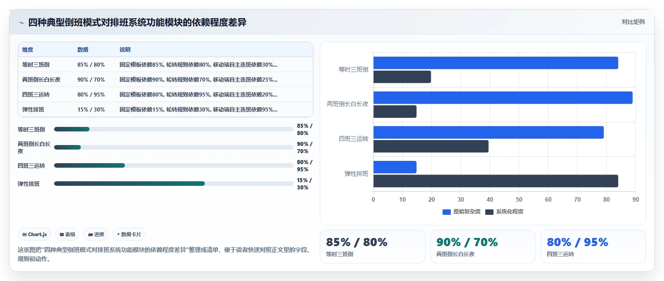
Task: Click the Chart.js chip
Action: pos(35,234)
